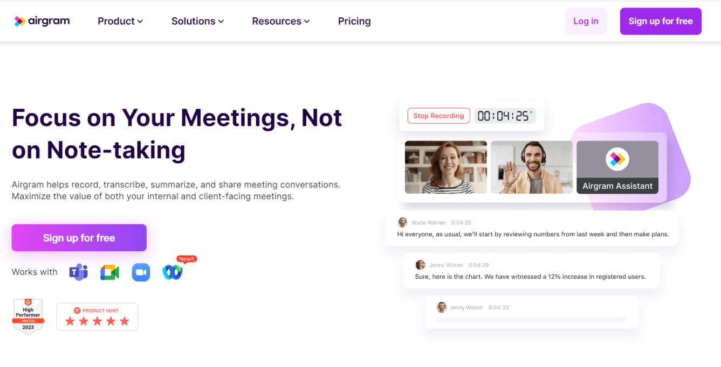Click the hero Sign up for free button
721x367 pixels.
coord(79,238)
